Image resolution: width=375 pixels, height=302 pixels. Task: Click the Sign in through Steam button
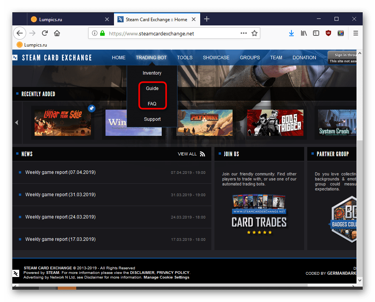click(342, 58)
